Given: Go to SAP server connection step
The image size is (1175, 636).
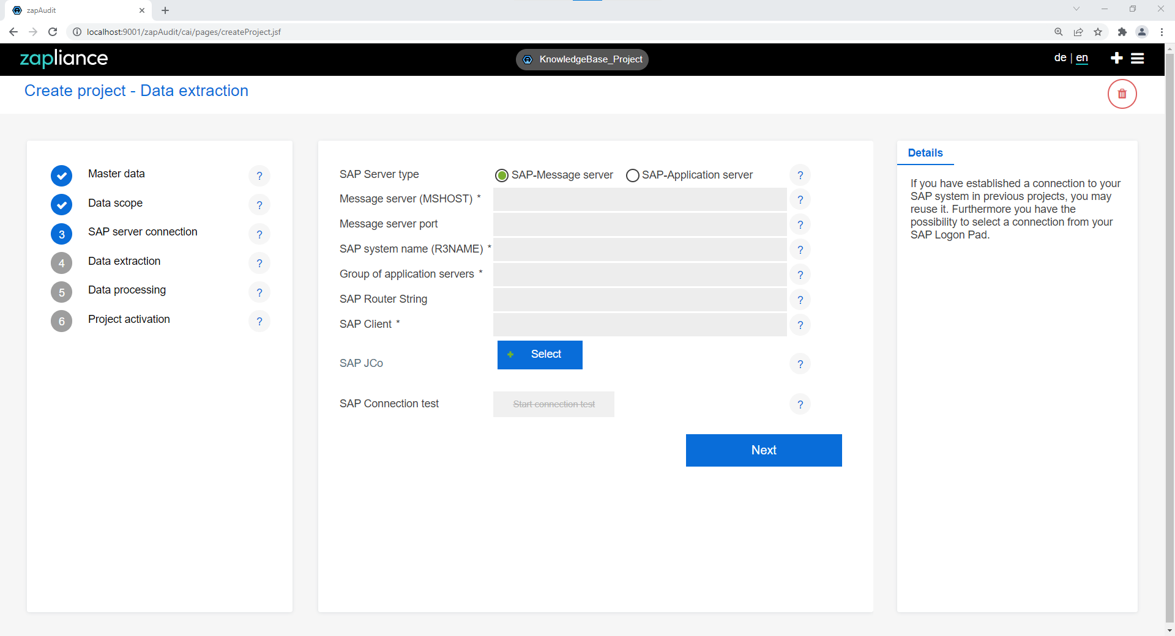Looking at the screenshot, I should point(143,232).
